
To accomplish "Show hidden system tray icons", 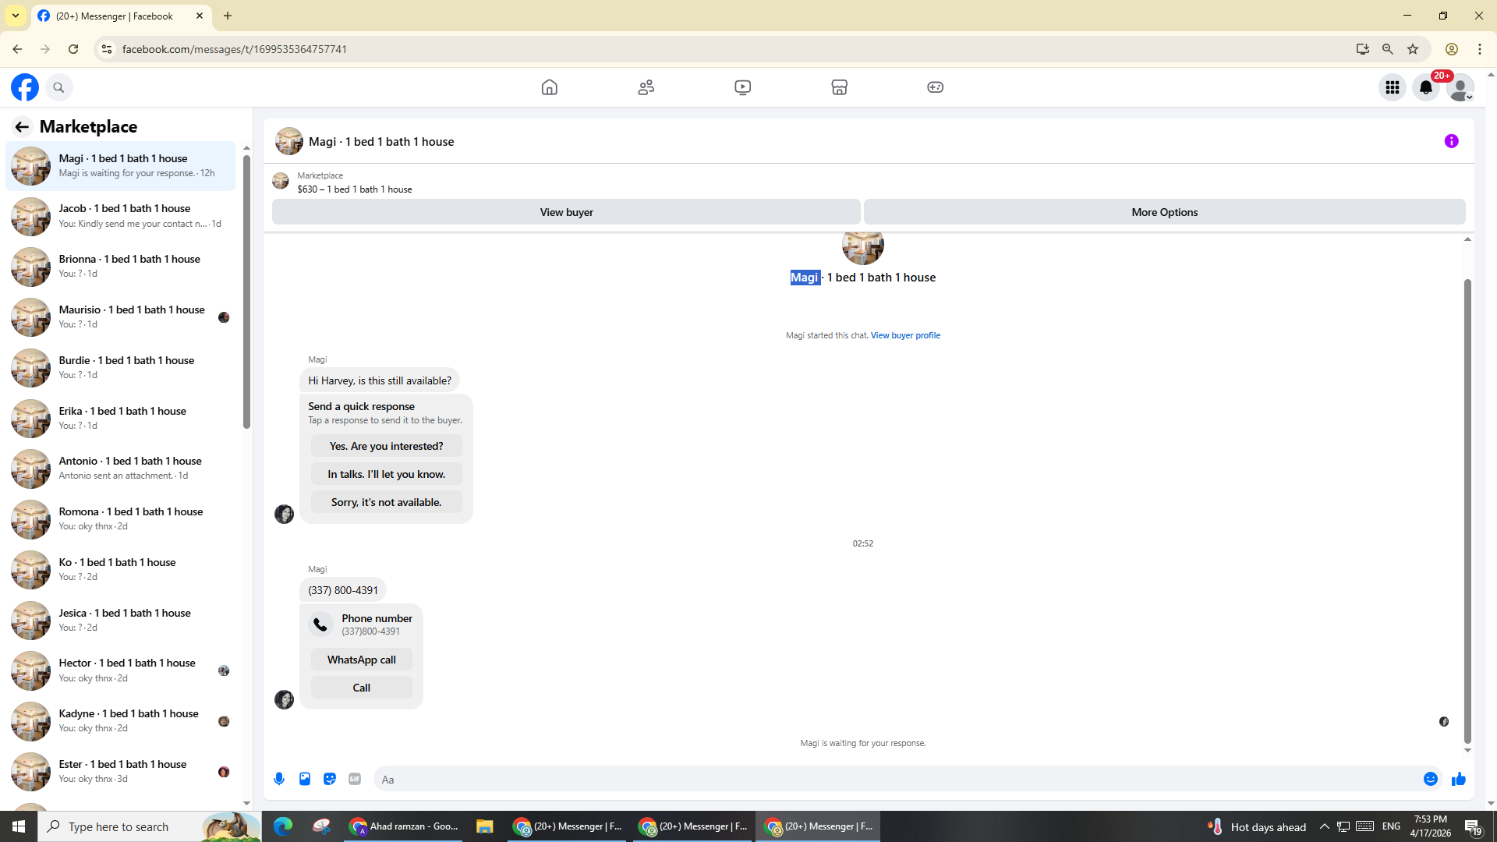I will [1324, 826].
